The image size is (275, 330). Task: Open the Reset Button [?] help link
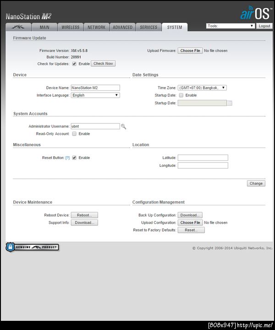pyautogui.click(x=67, y=158)
